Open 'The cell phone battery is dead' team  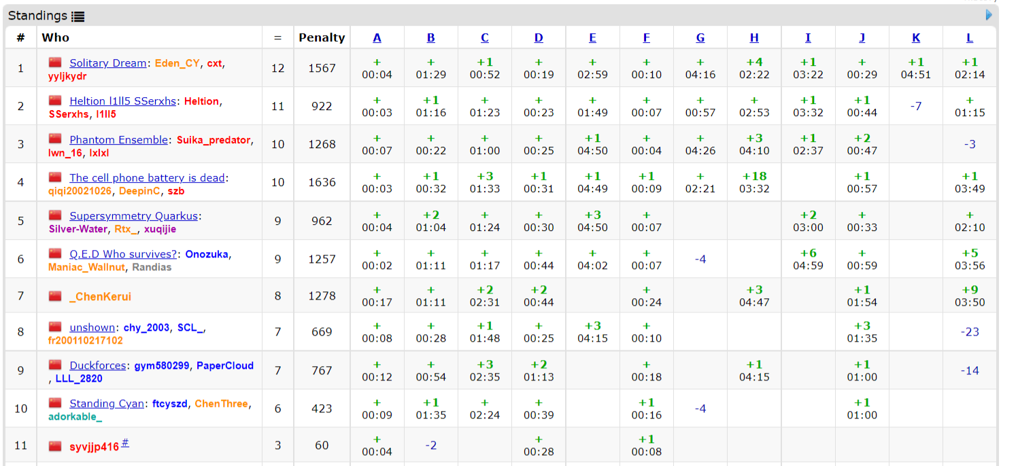(147, 178)
